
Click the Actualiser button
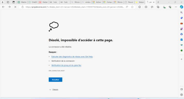(x=55, y=80)
